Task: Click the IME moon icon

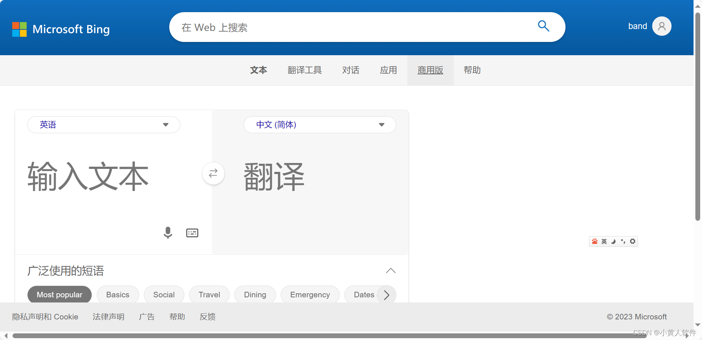Action: [x=613, y=241]
